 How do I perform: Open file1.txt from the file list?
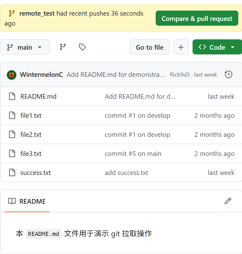31,116
